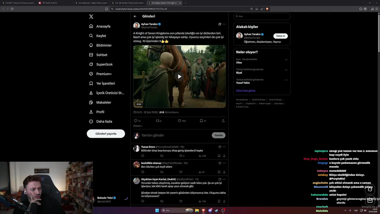Switch to the Game of Thrones browser tab
The height and width of the screenshot is (214, 380).
coord(18,3)
